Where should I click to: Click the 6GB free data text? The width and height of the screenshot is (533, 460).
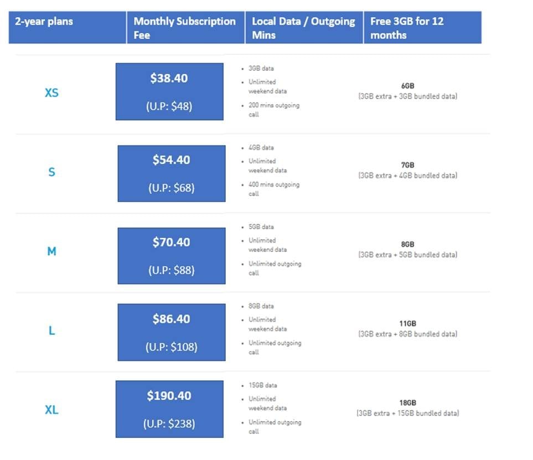407,86
